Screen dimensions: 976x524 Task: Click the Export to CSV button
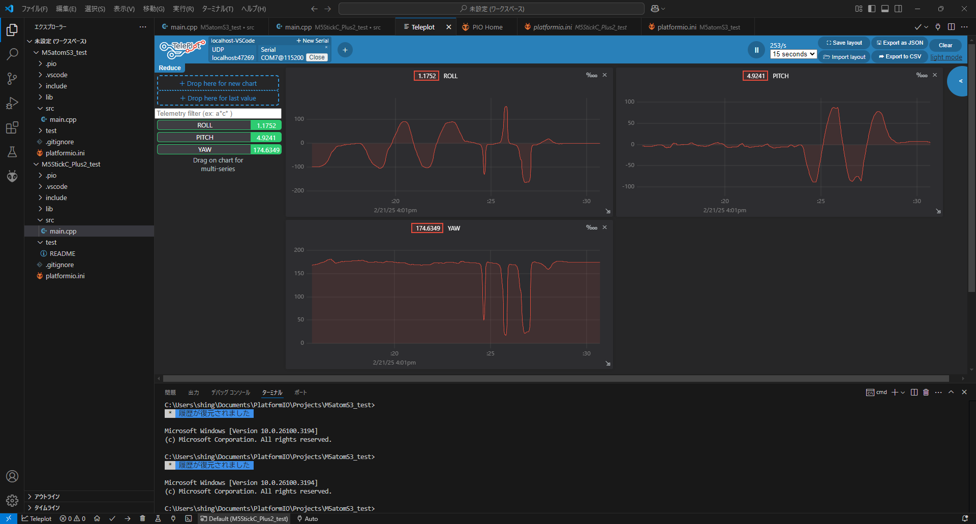pos(900,56)
